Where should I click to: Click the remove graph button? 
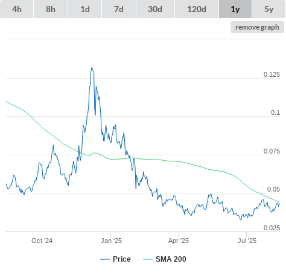click(257, 27)
